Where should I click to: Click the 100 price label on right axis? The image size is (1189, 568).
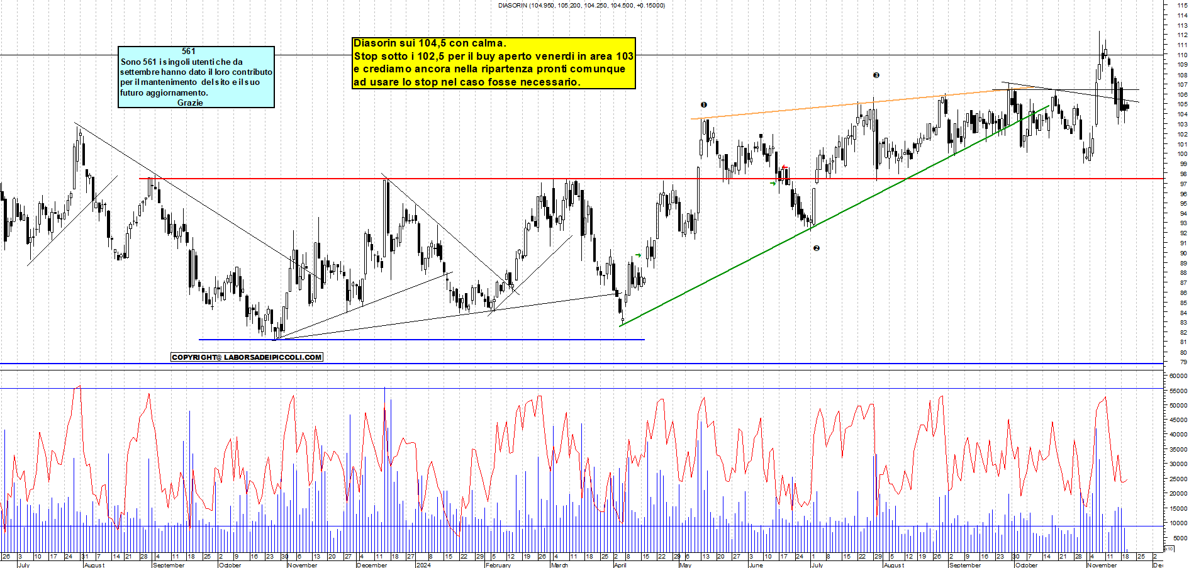[x=1182, y=154]
